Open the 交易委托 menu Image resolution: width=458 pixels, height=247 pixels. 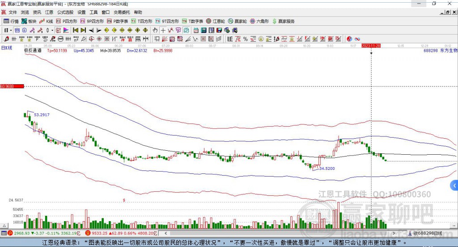pos(122,12)
